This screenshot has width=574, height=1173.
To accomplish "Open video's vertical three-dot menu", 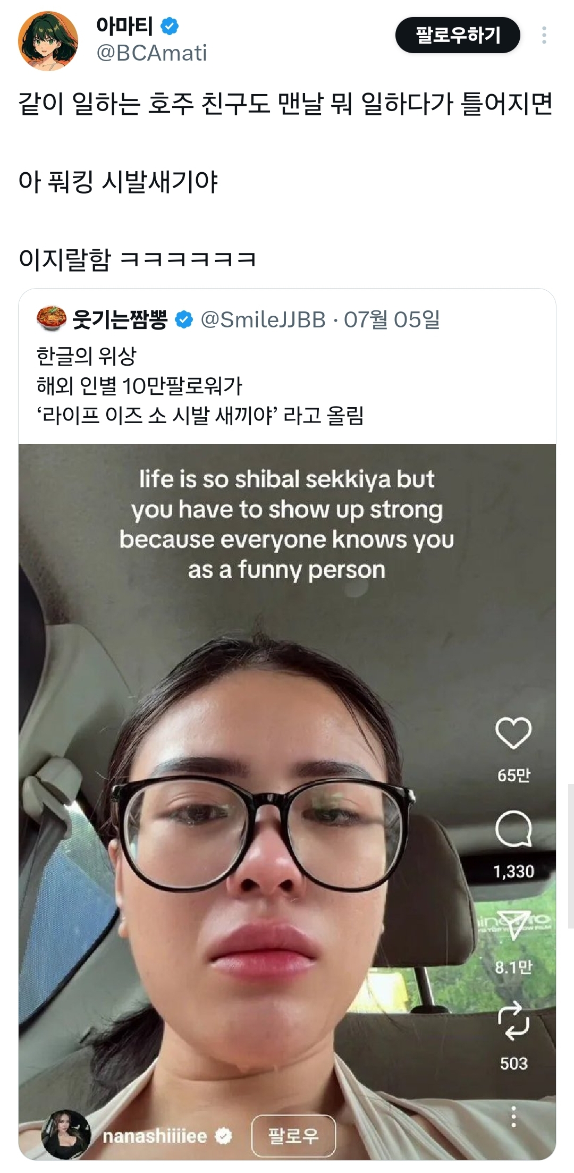I will pyautogui.click(x=513, y=1117).
